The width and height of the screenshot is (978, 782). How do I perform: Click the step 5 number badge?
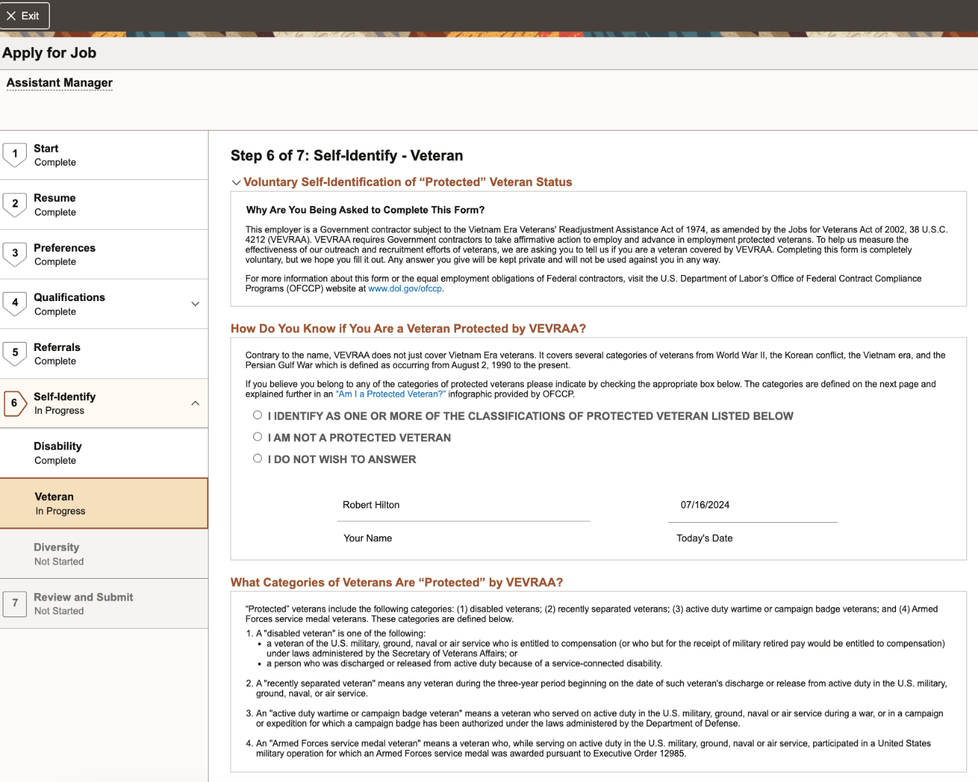click(x=15, y=354)
